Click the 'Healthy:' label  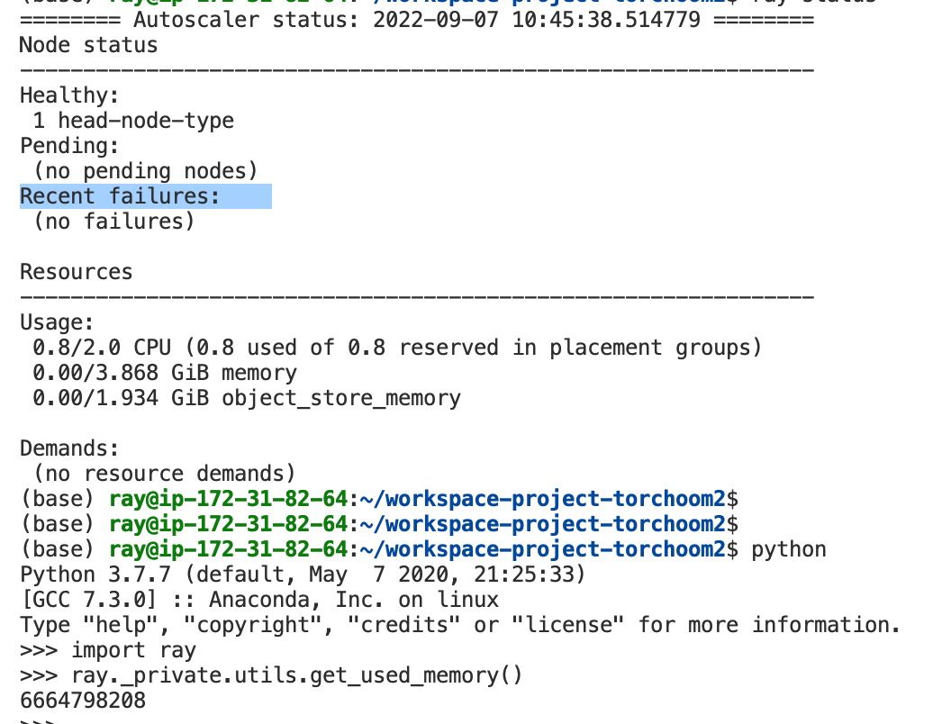(69, 95)
